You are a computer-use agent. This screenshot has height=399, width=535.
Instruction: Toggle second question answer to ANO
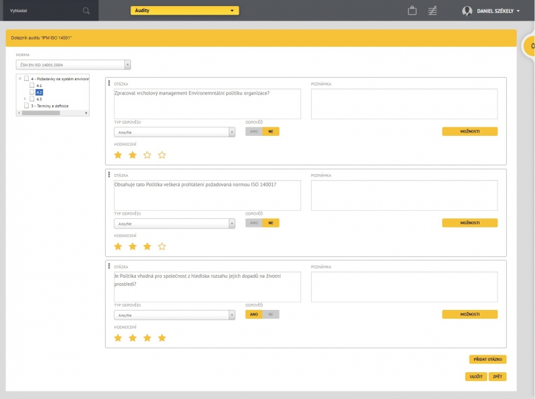(x=254, y=223)
